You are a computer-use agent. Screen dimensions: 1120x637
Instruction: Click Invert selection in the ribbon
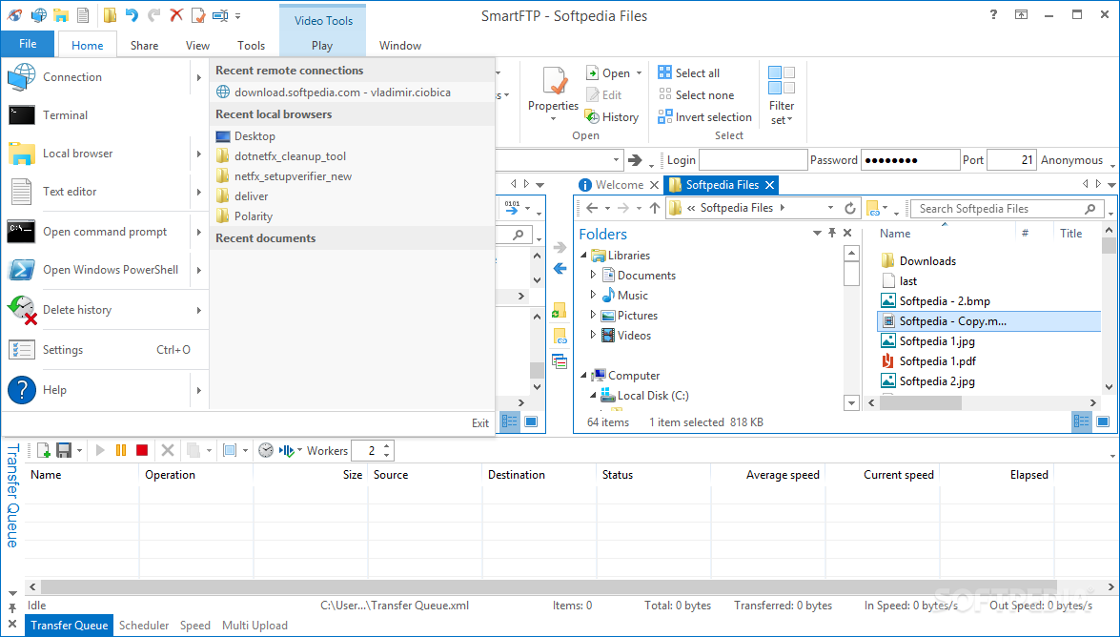tap(705, 116)
